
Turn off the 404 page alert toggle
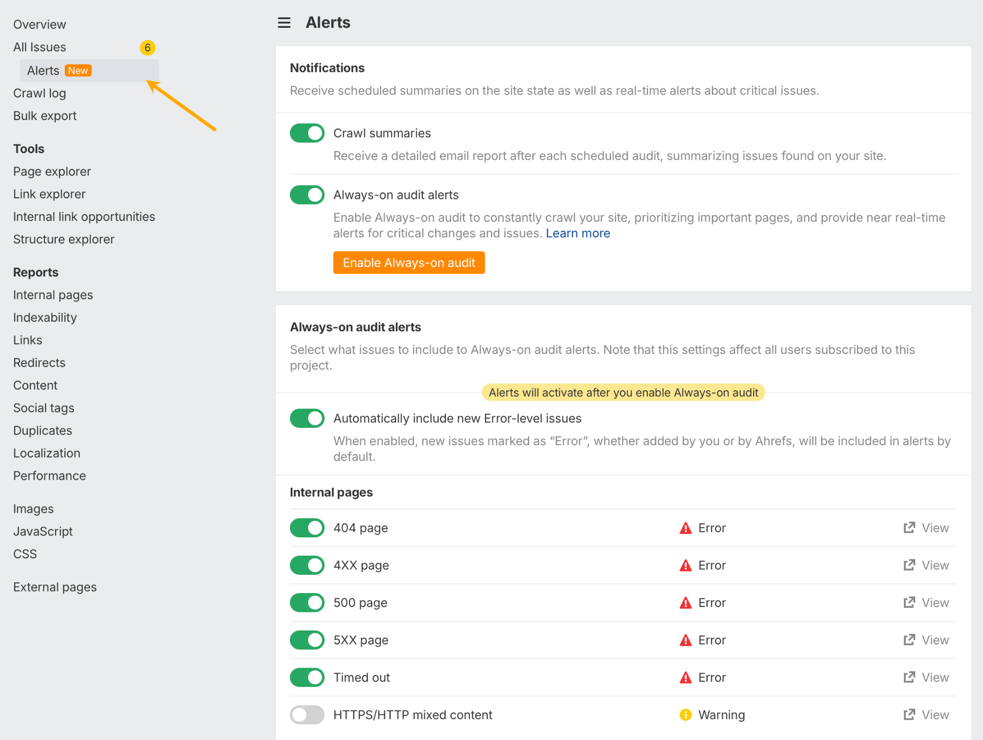[307, 528]
